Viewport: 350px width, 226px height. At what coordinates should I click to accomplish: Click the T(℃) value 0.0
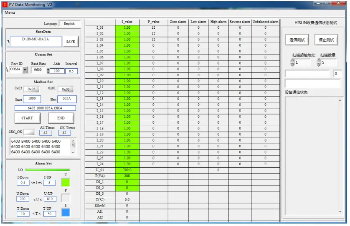[x=127, y=199]
